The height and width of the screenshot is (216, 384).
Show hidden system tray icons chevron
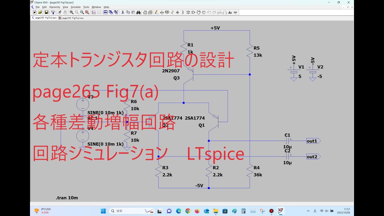pyautogui.click(x=308, y=211)
